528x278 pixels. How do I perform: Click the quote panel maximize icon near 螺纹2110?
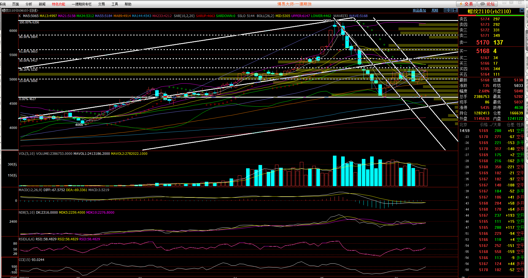(522, 10)
